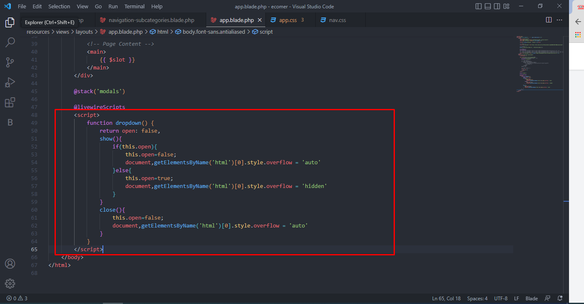Close the app.blade.php tab
This screenshot has height=304, width=584.
click(260, 20)
